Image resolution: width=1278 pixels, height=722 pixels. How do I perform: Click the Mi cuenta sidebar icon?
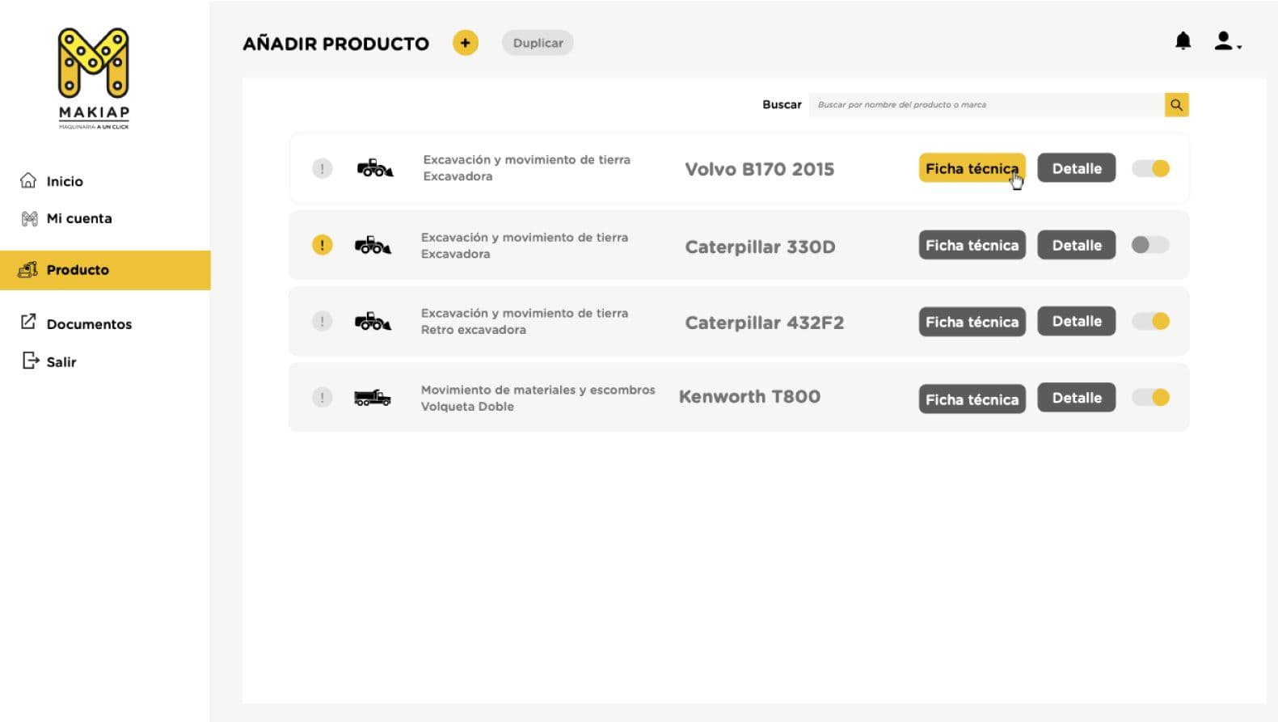coord(30,218)
